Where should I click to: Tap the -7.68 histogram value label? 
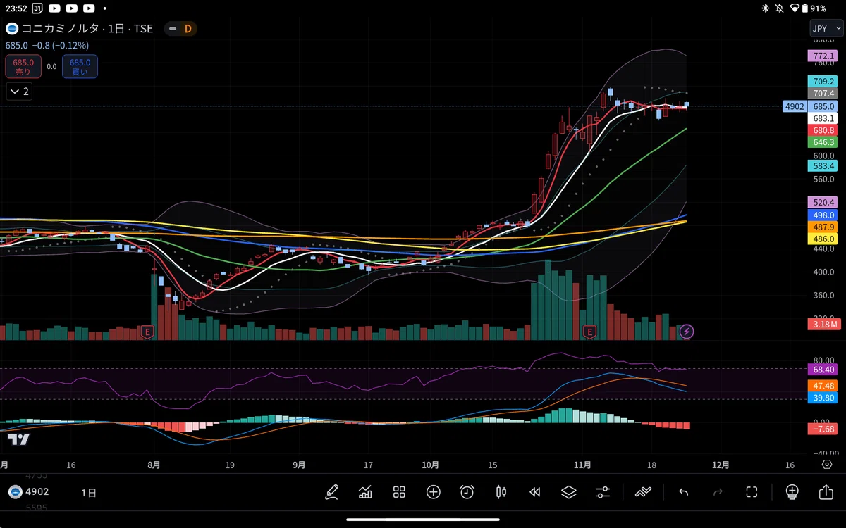click(x=823, y=429)
